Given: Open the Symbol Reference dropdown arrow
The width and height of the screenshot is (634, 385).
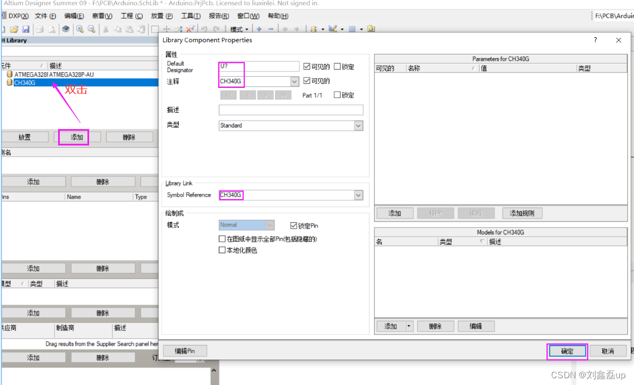Looking at the screenshot, I should pos(358,195).
